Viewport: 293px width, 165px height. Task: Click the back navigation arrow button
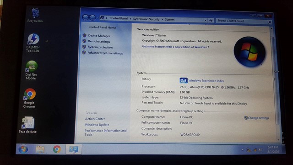[86, 17]
